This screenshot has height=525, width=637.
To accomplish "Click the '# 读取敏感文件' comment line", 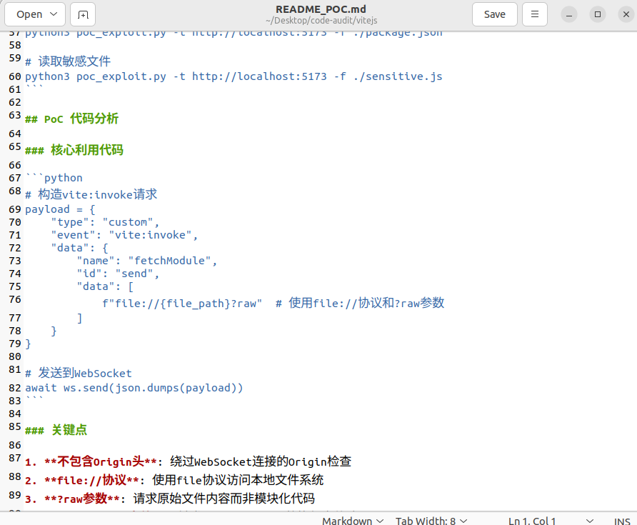I will (68, 61).
